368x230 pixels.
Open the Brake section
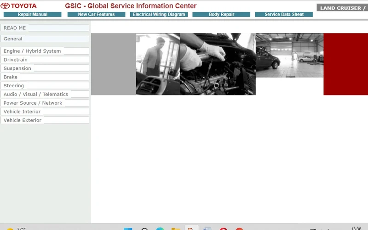45,77
